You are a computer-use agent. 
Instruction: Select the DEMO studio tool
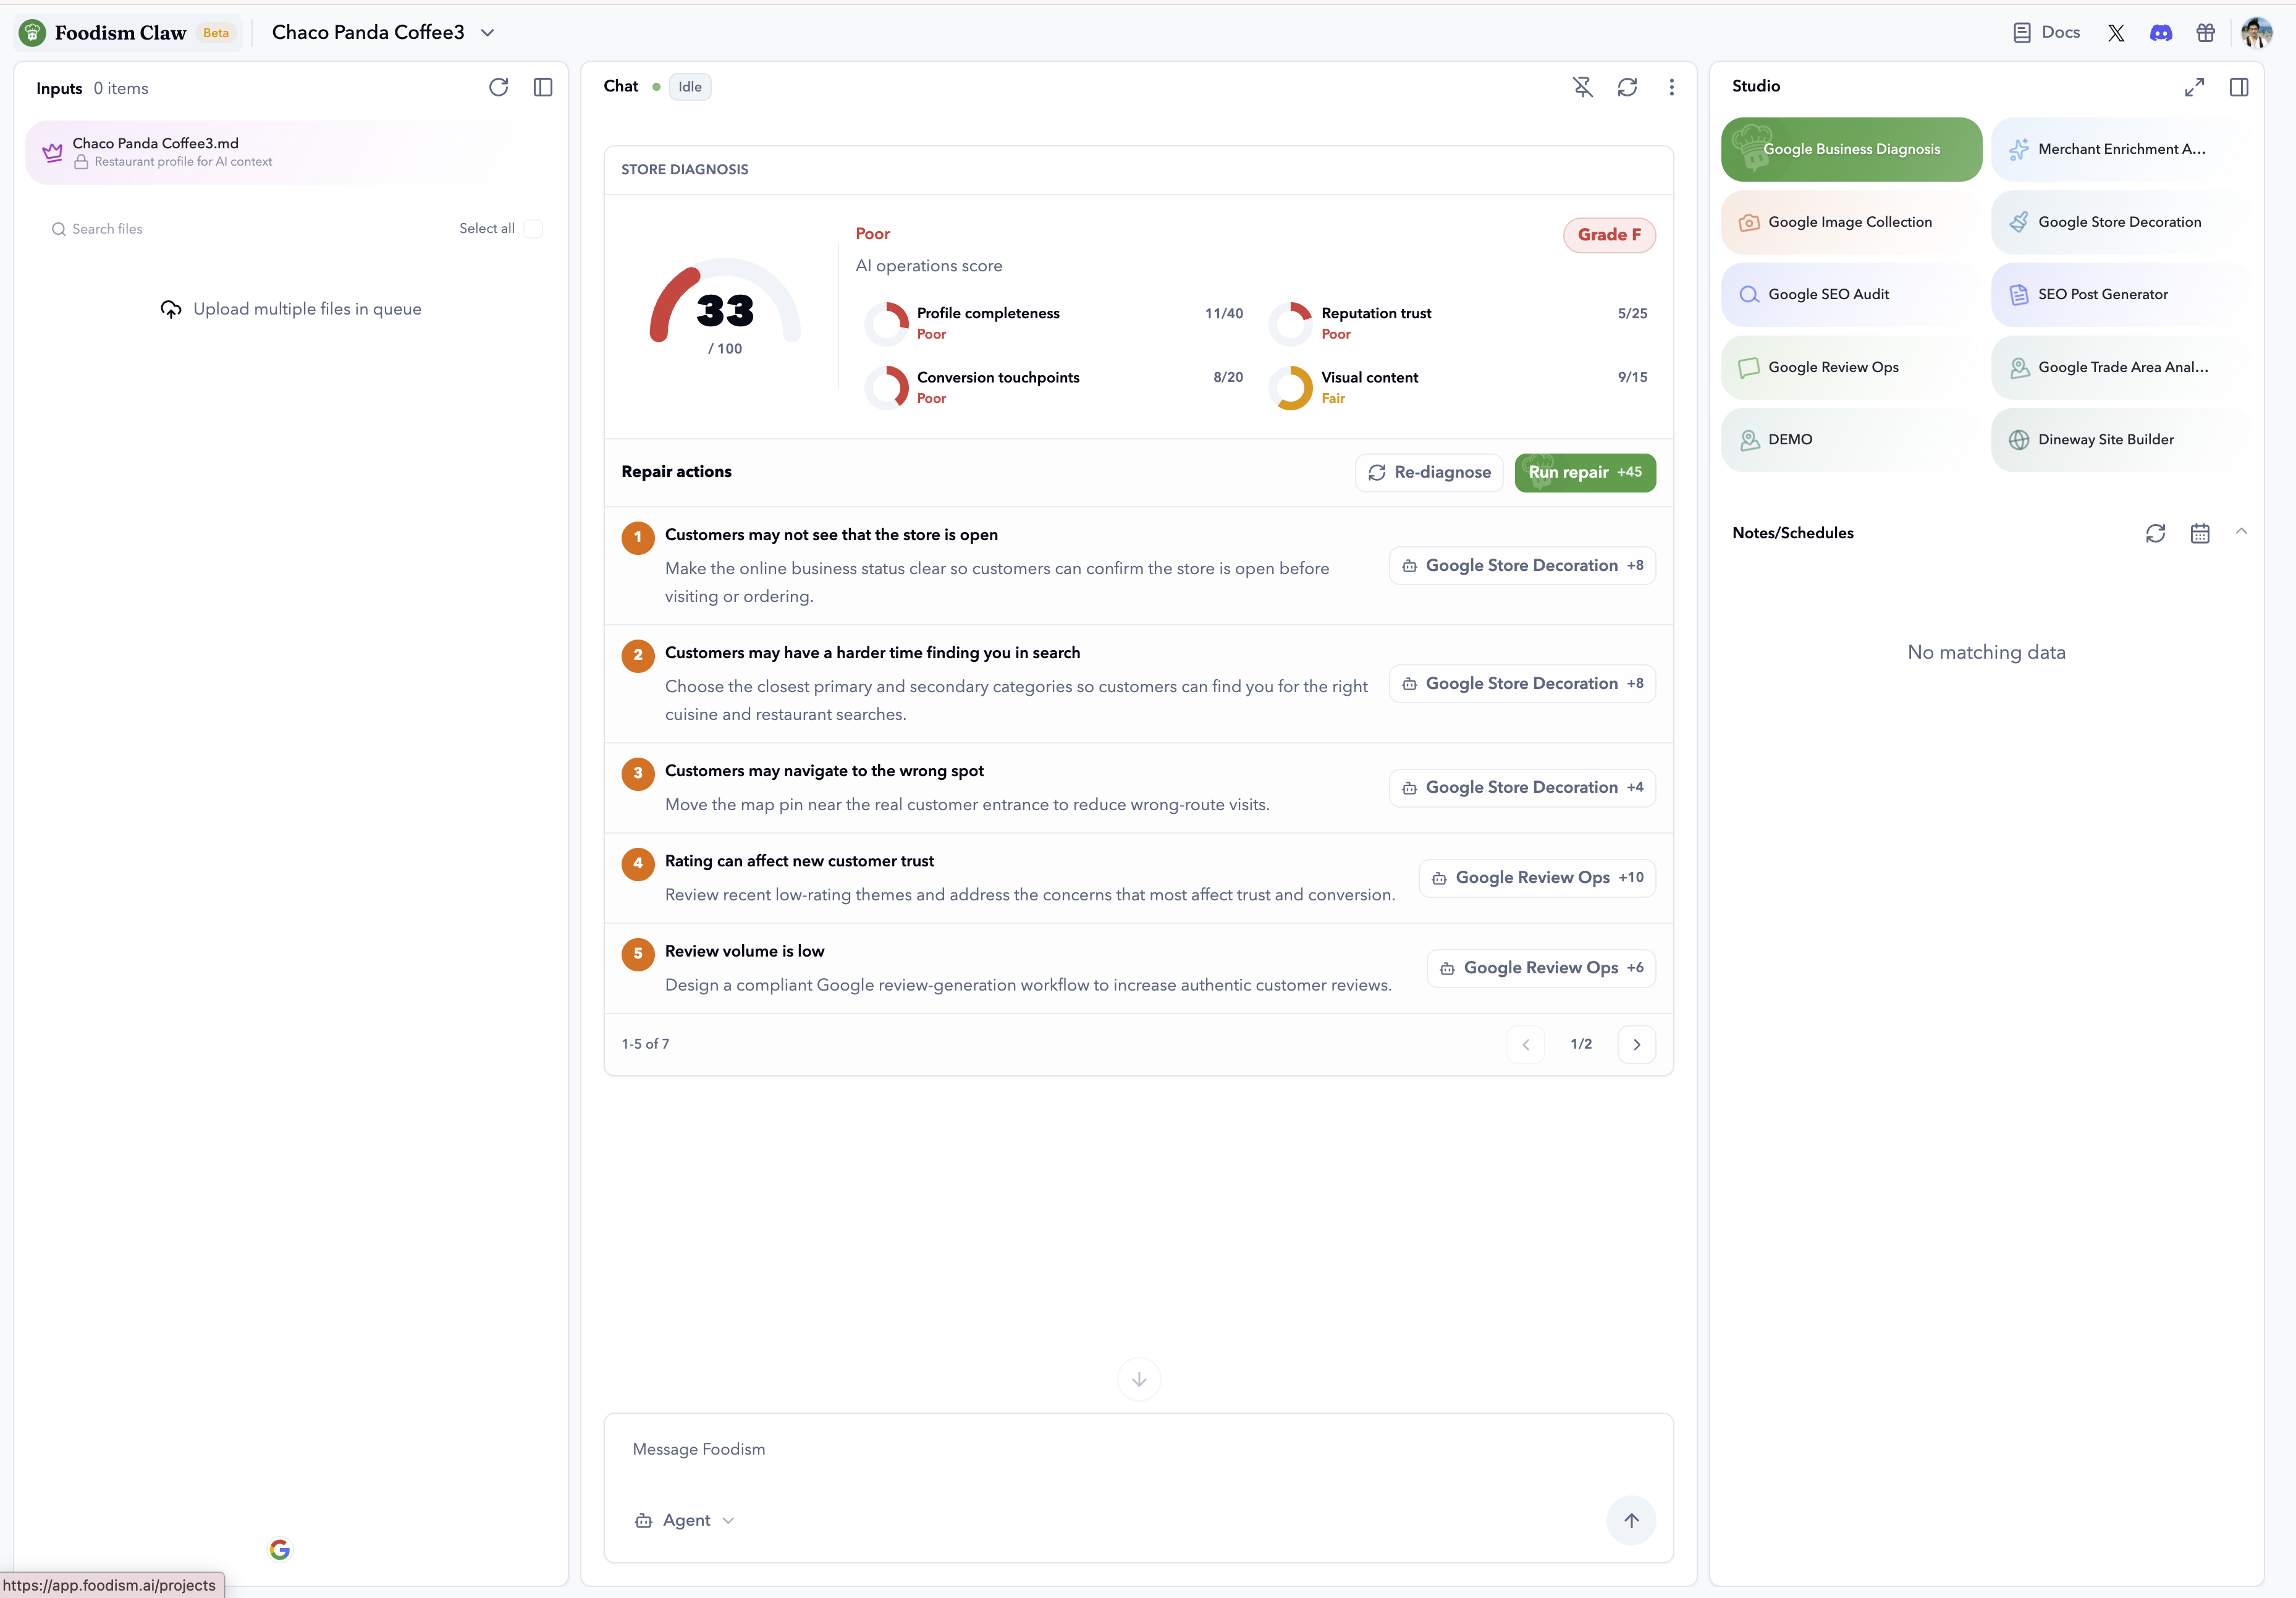(1851, 440)
